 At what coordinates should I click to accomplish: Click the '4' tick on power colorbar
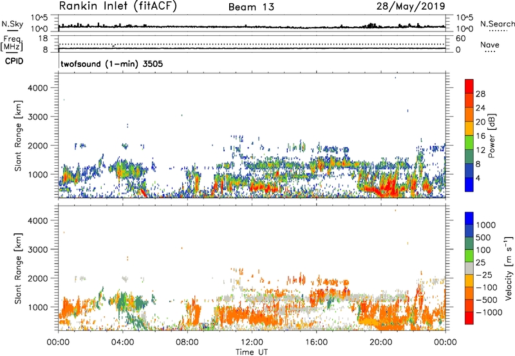[x=478, y=178]
